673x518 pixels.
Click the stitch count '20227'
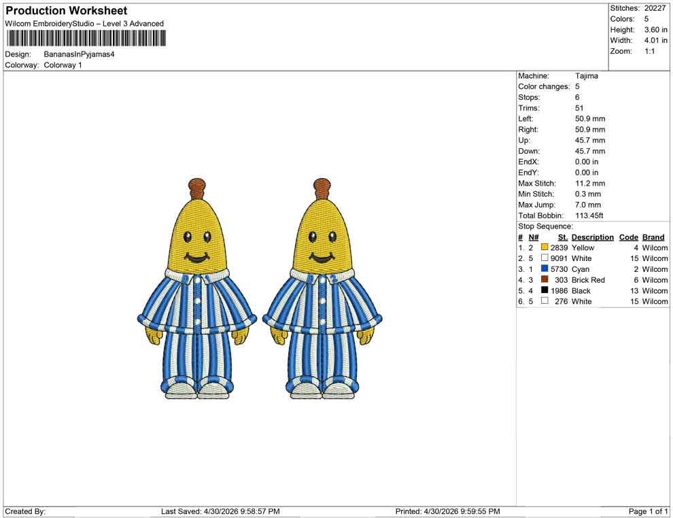click(x=655, y=8)
